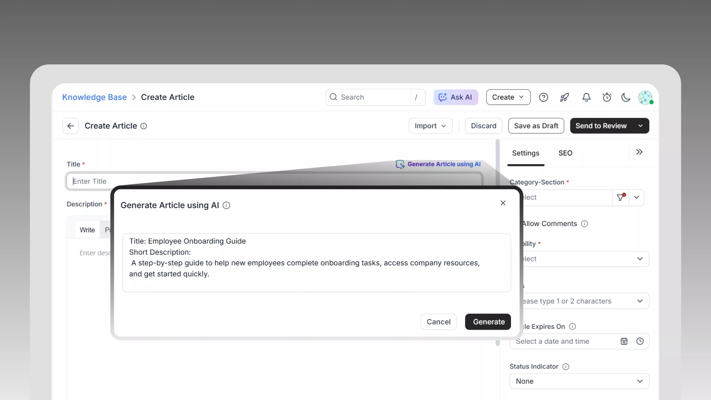Click the info icon next to Allow Comments

[x=584, y=224]
